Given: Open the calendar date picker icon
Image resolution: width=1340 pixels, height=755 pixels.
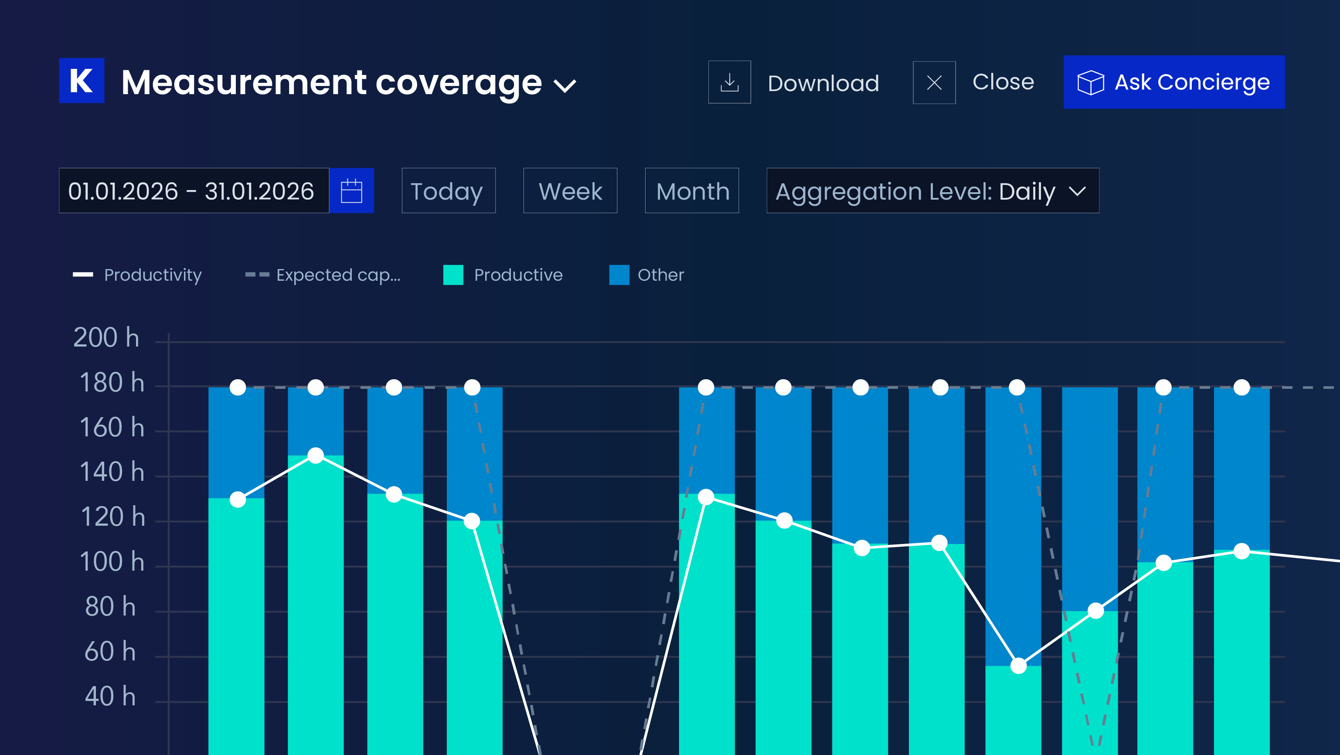Looking at the screenshot, I should click(x=352, y=190).
